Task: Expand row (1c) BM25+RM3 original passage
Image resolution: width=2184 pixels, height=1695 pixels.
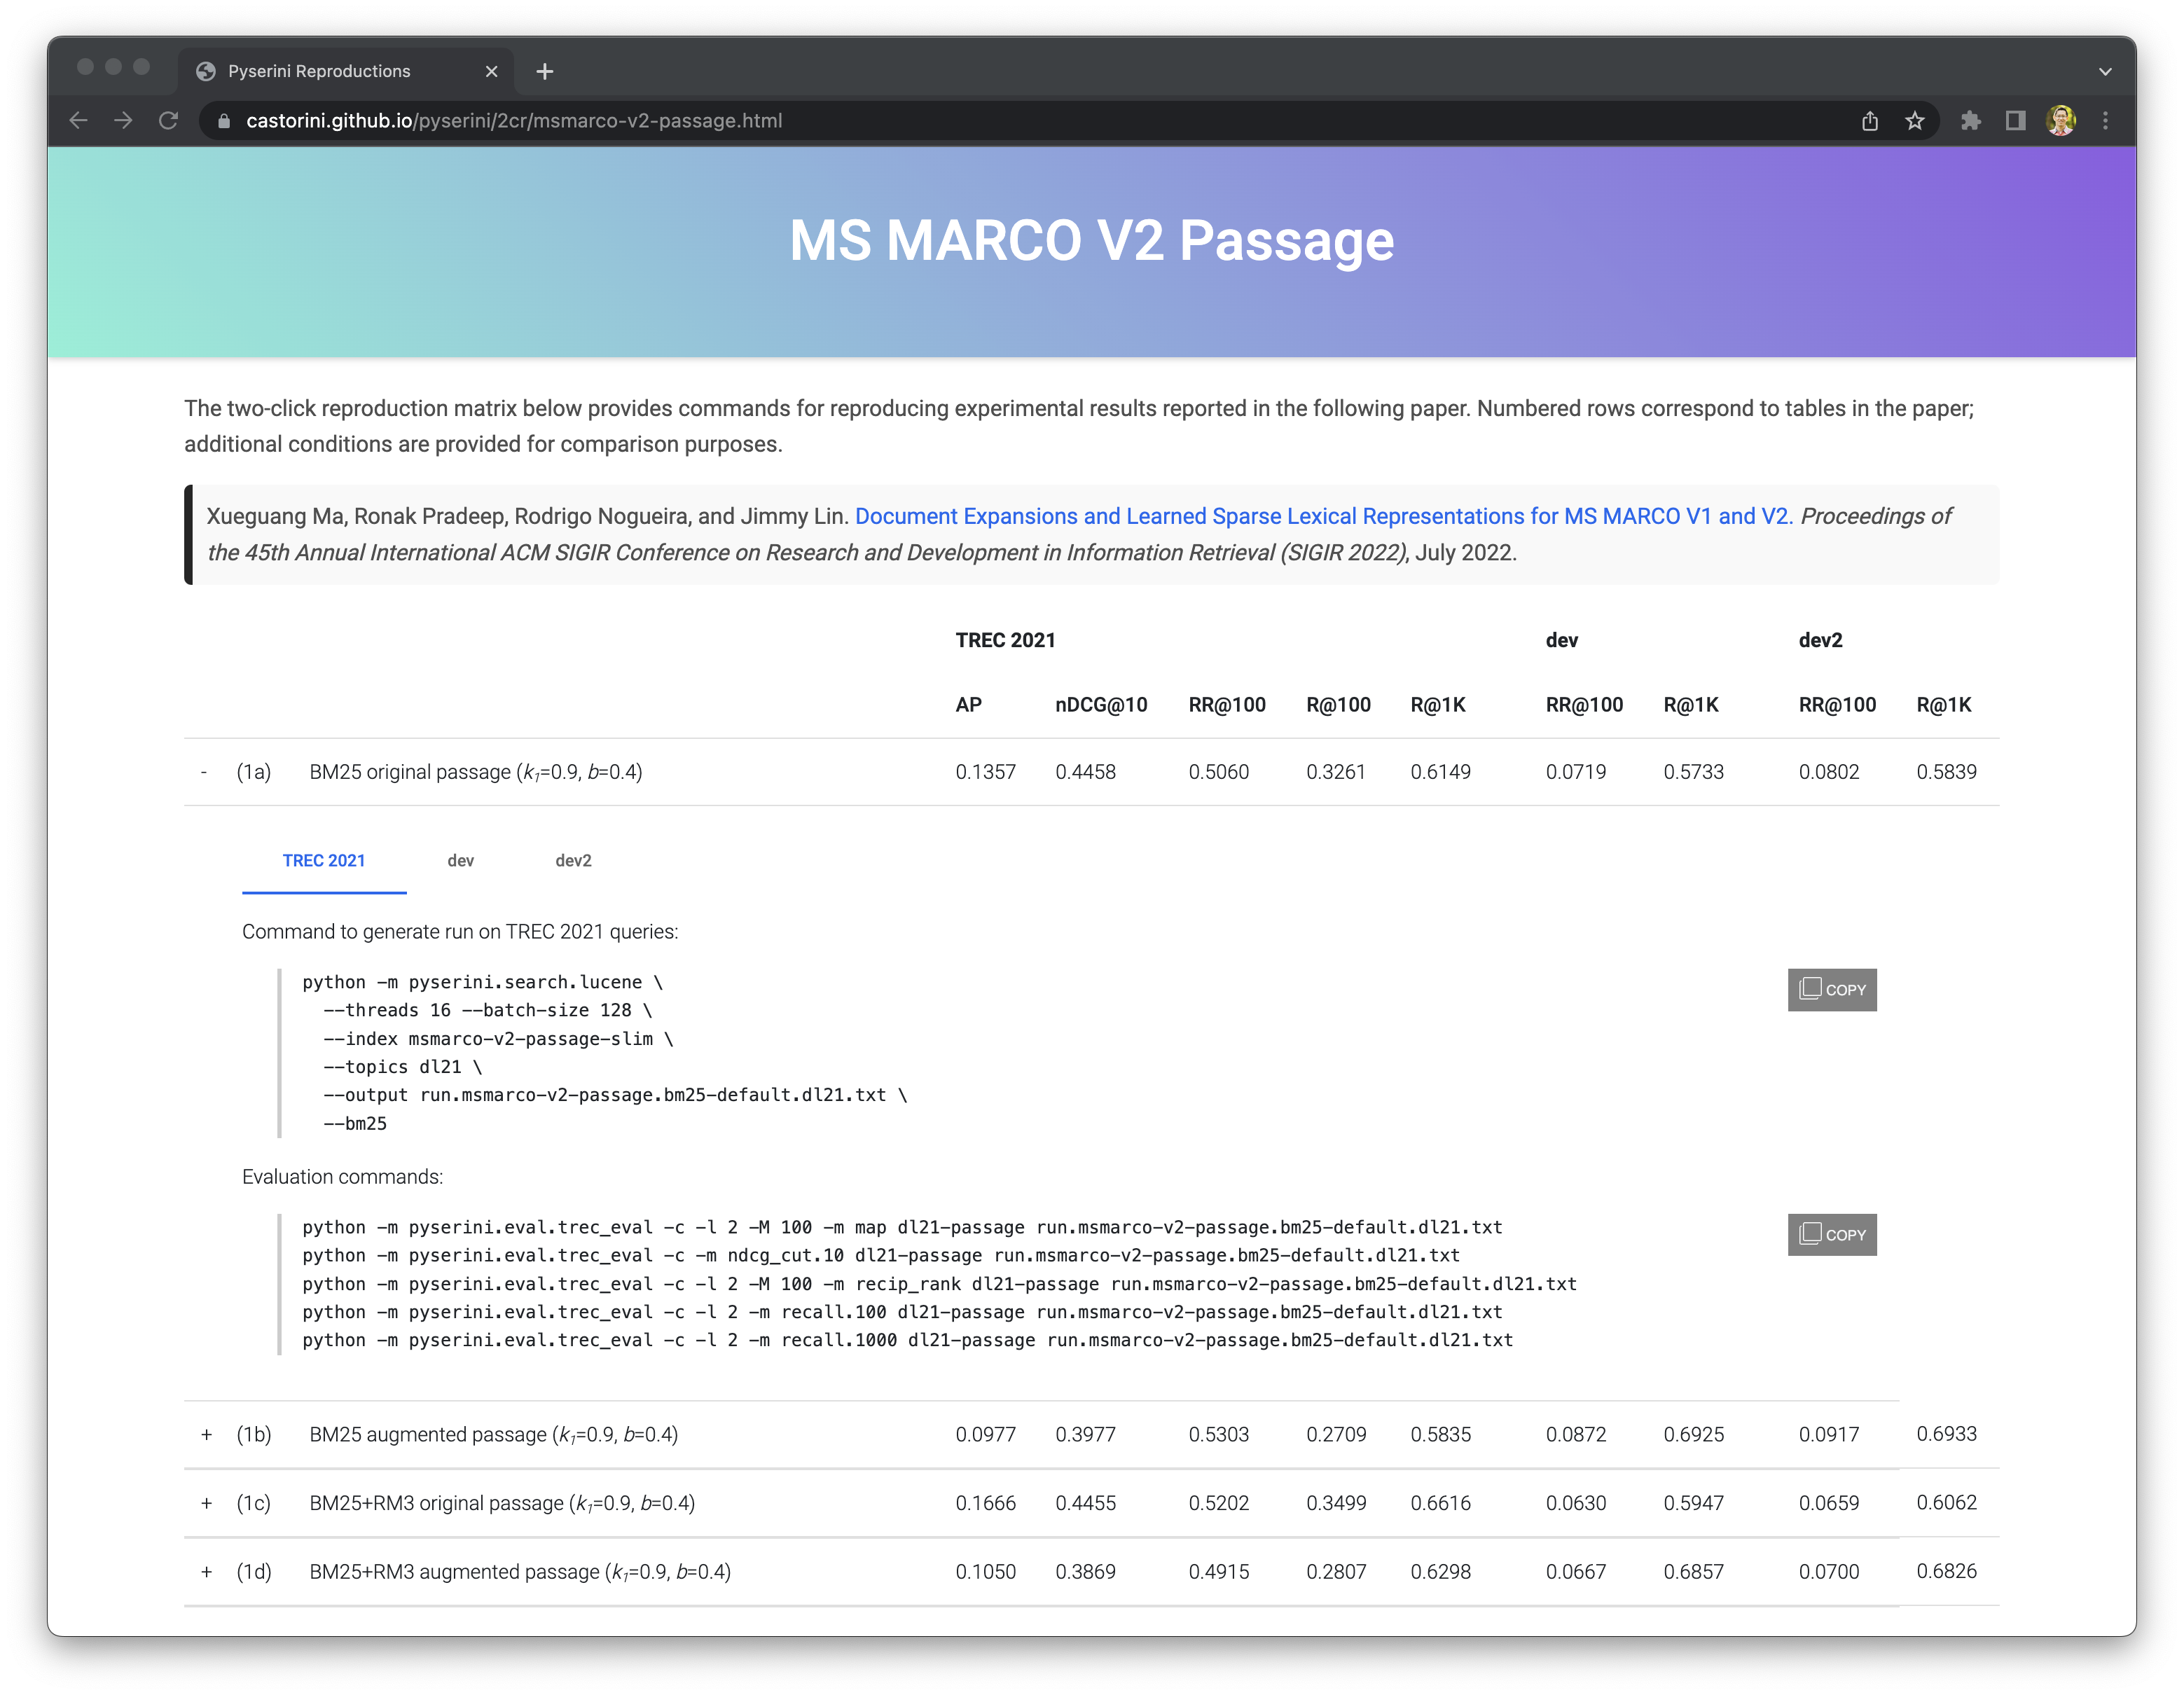Action: coord(206,1503)
